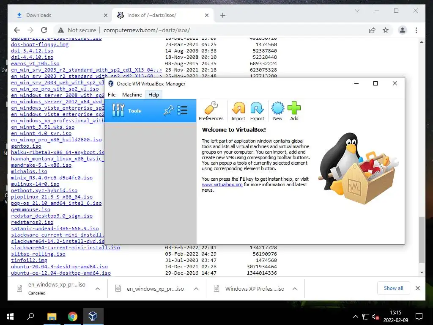Viewport: 433px width, 325px height.
Task: Expand options for canceled en_windows_xp download
Action: coord(98,289)
